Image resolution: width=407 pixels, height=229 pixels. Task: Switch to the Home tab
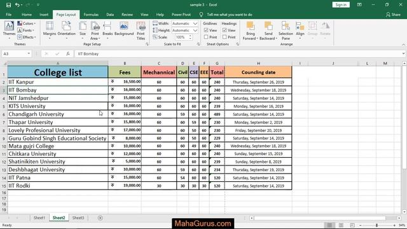click(27, 15)
